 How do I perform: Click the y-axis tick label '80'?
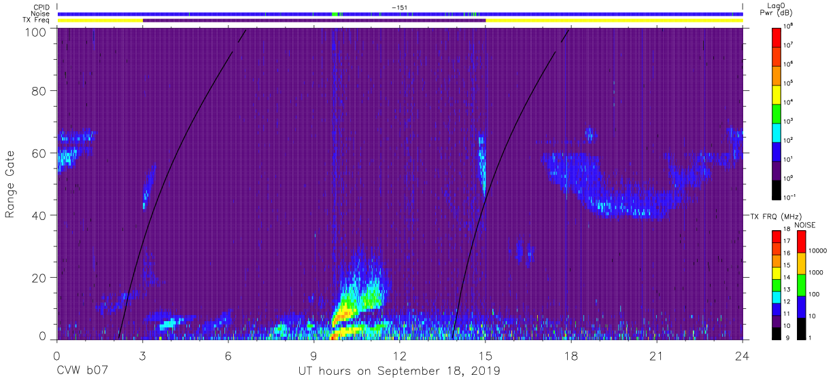39,90
